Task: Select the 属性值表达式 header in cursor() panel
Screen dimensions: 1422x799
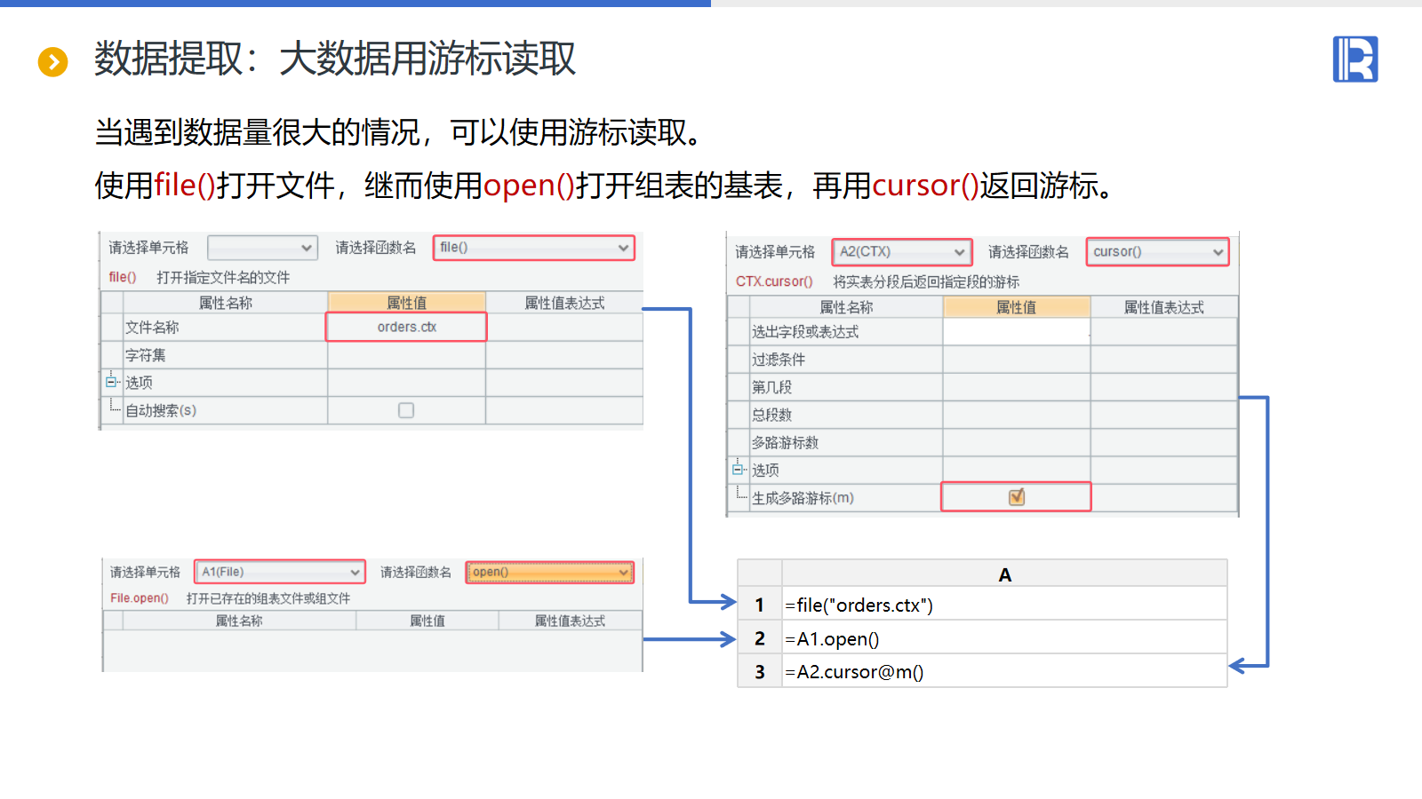Action: tap(1164, 307)
